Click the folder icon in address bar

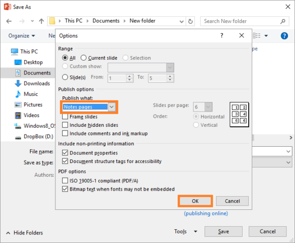click(52, 21)
